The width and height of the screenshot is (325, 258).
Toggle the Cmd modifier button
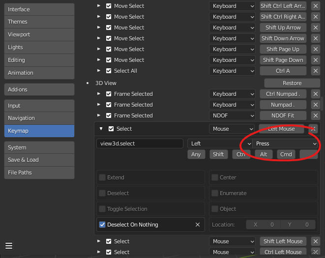(286, 154)
